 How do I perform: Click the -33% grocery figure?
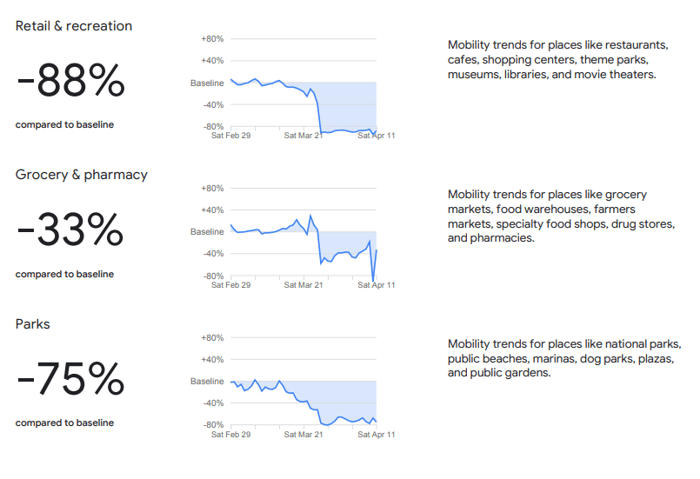tap(70, 230)
